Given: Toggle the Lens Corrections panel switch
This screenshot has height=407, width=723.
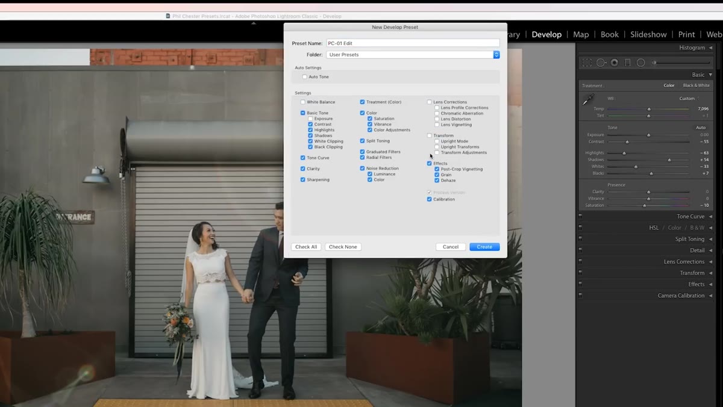Looking at the screenshot, I should [580, 261].
